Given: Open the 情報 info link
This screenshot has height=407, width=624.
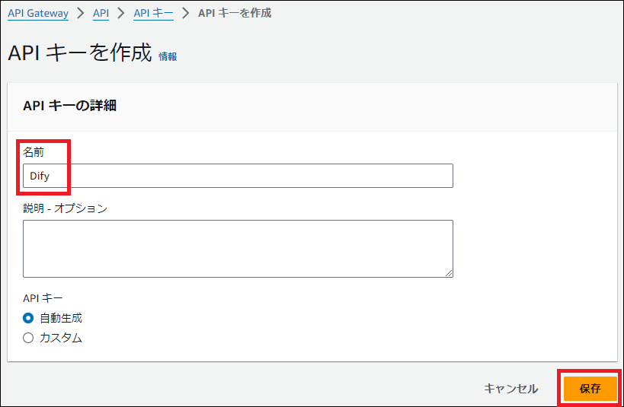Looking at the screenshot, I should tap(168, 56).
